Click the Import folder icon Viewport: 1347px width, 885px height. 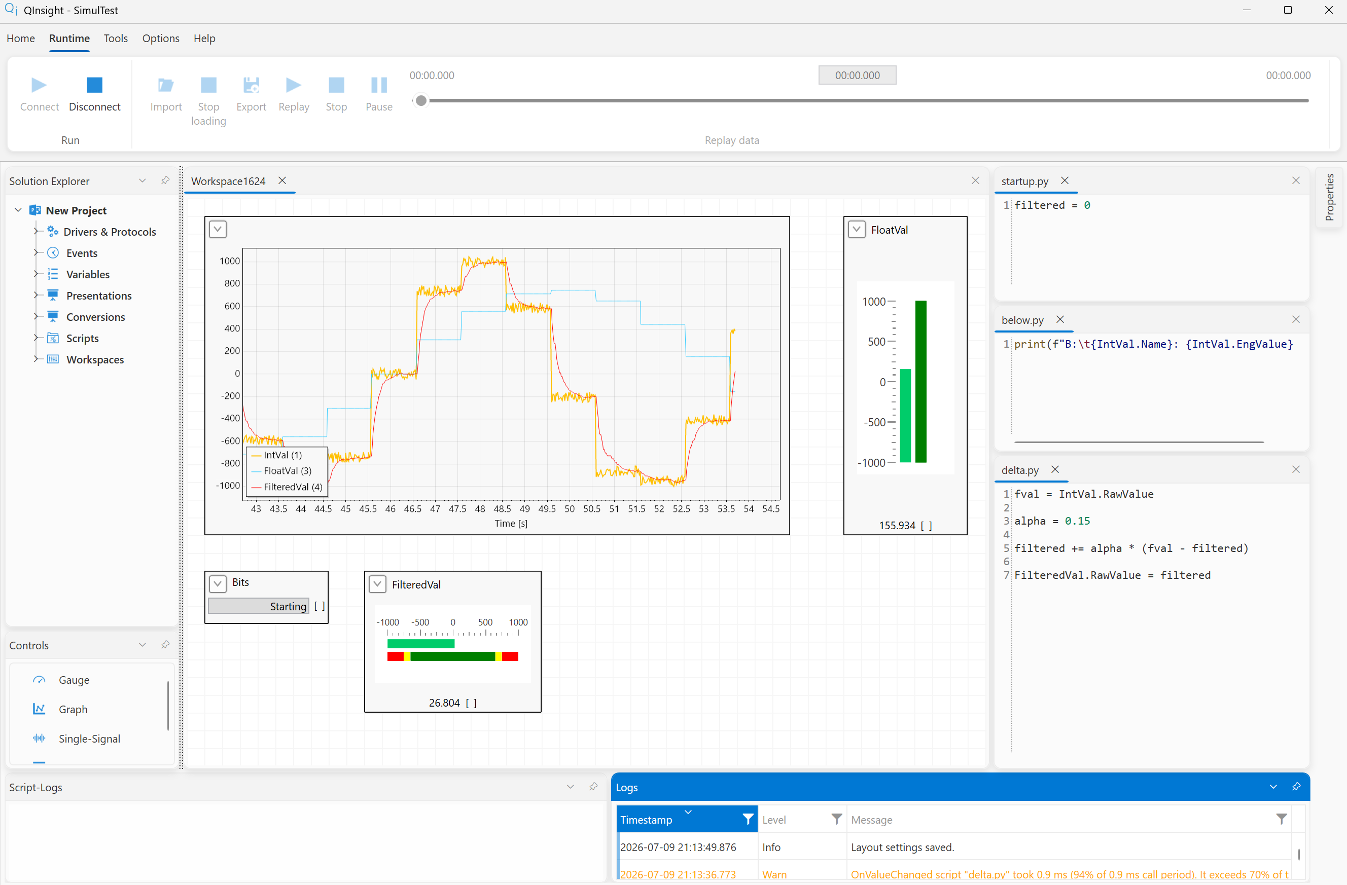click(166, 85)
